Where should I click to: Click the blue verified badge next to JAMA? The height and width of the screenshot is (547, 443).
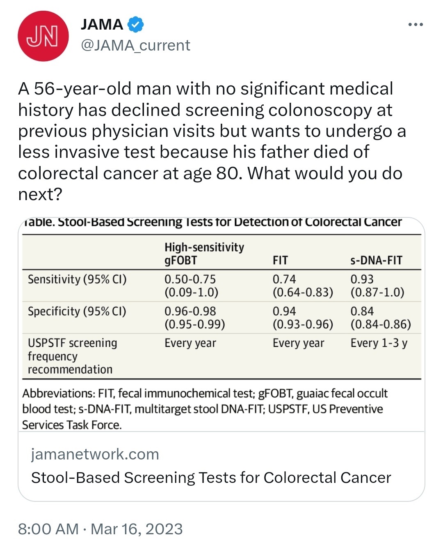[x=135, y=25]
